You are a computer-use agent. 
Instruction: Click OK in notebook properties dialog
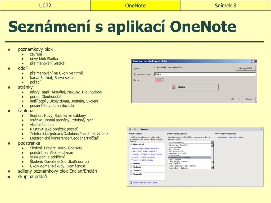click(x=233, y=99)
